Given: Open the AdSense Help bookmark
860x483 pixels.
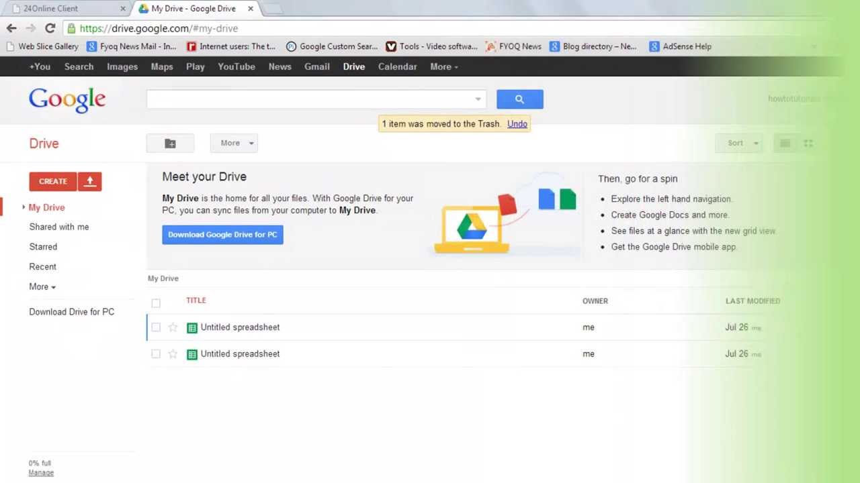Looking at the screenshot, I should tap(680, 46).
